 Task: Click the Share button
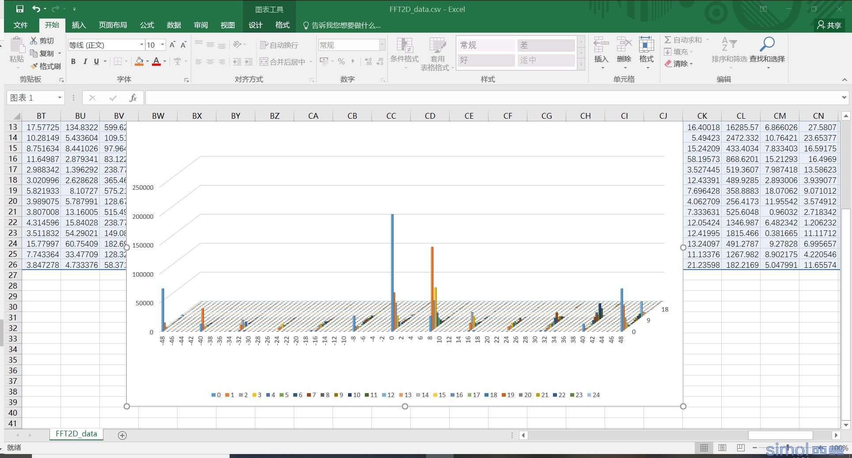click(x=829, y=25)
